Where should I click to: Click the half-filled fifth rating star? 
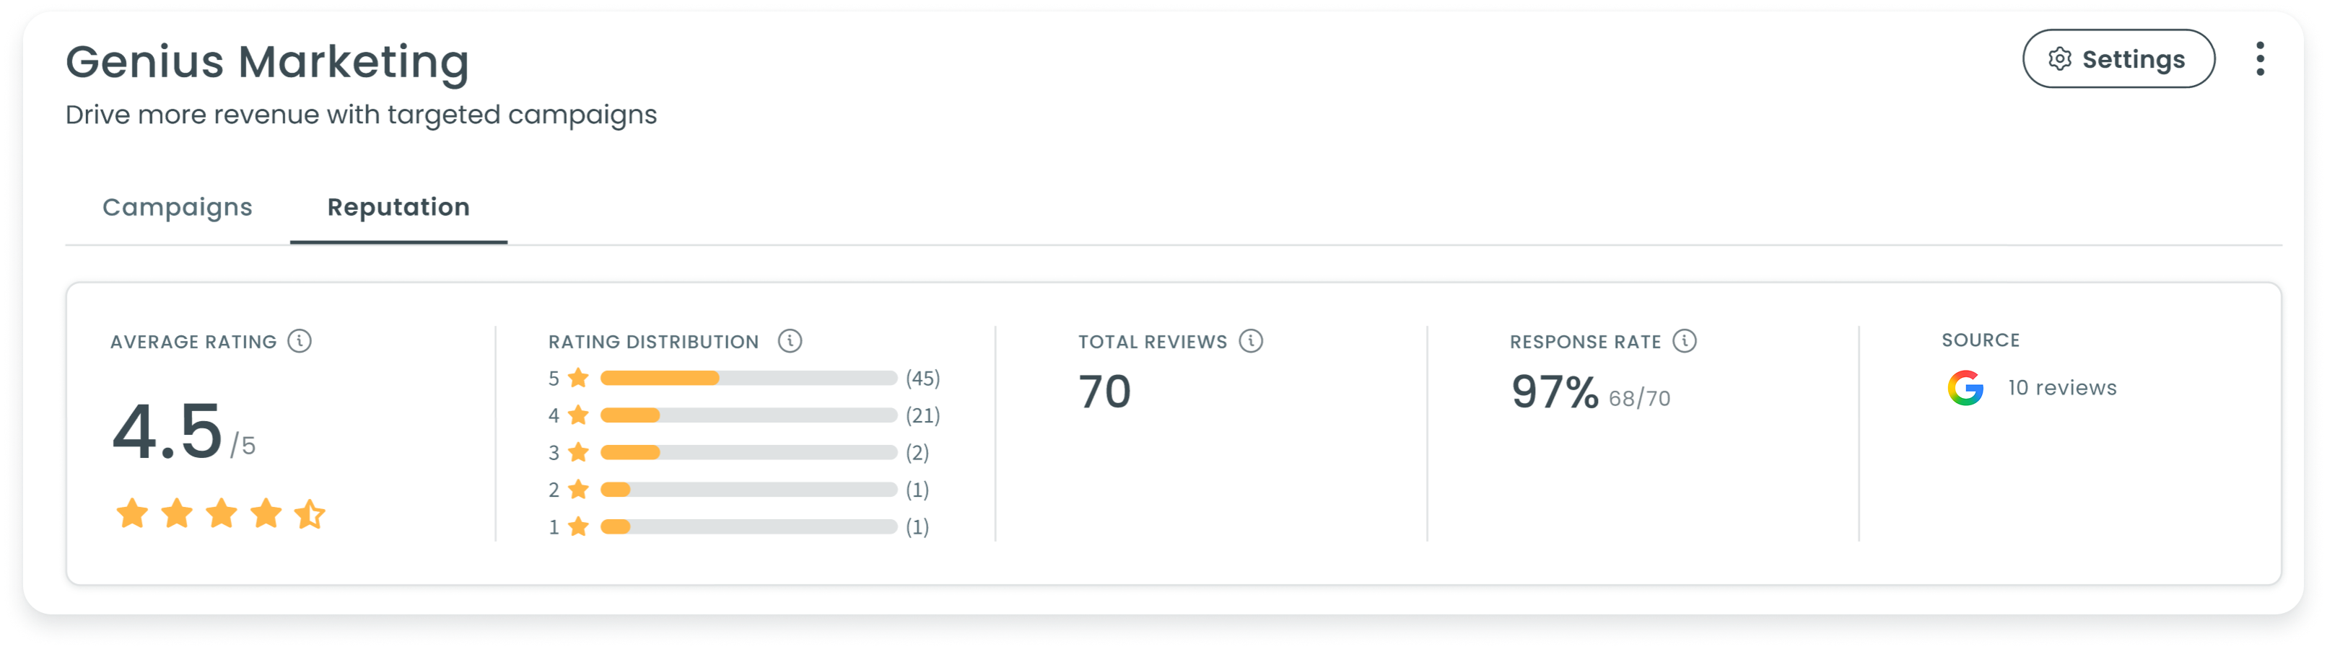310,513
